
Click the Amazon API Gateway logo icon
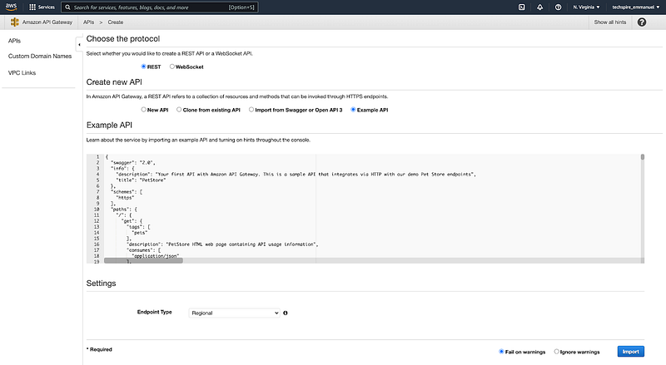coord(14,22)
